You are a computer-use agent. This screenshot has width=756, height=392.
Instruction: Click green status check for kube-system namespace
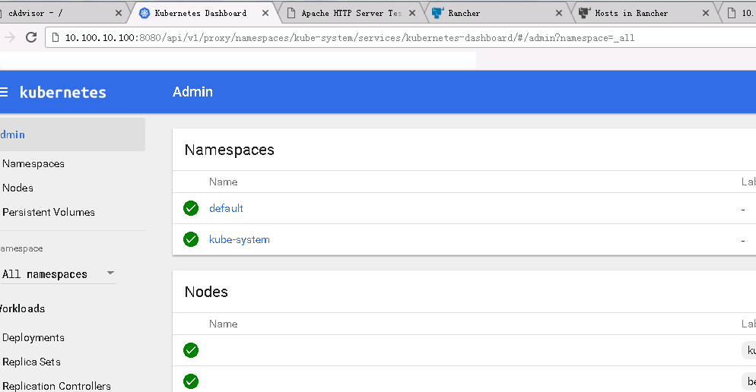(191, 239)
